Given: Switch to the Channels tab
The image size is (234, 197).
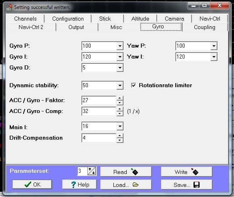Looking at the screenshot, I should pos(26,19).
